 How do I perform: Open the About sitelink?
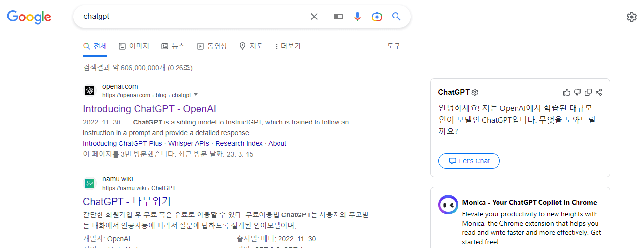[278, 143]
